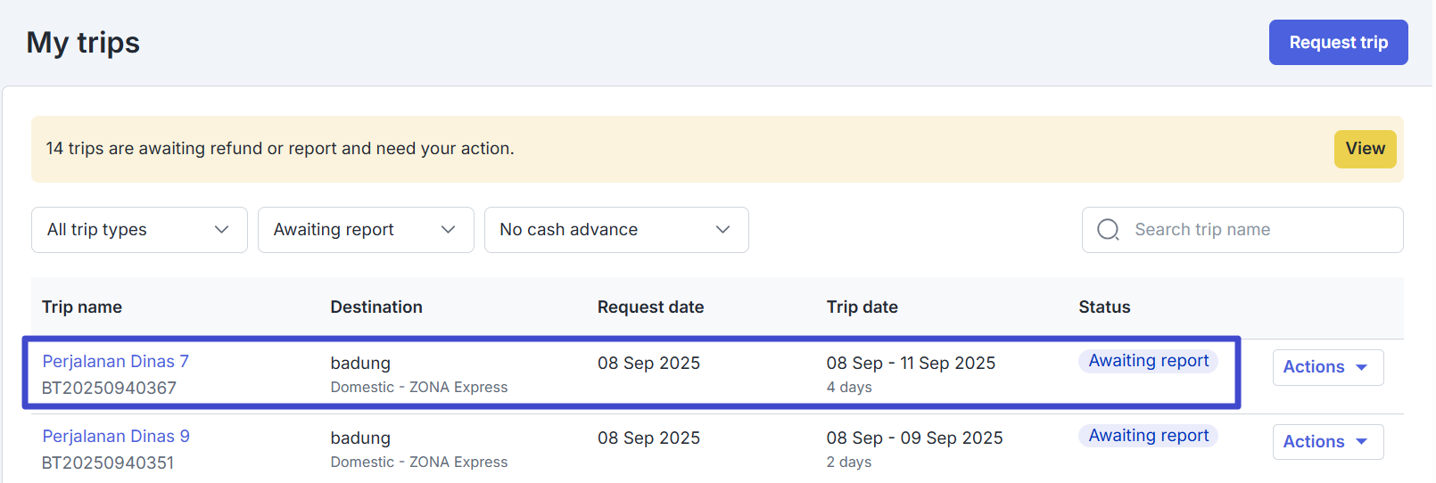Open the Perjalanan Dinas 9 trip link
This screenshot has height=483, width=1436.
116,436
